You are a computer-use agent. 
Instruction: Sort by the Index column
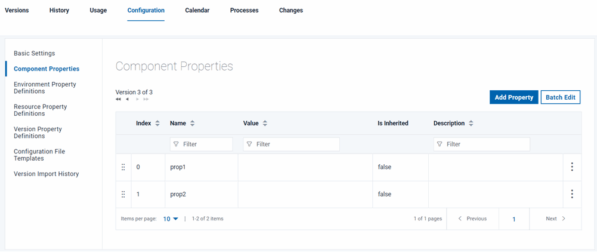[157, 124]
